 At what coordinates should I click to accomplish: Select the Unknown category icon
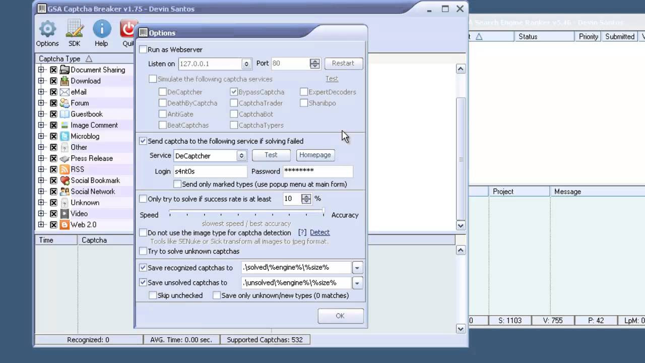(64, 203)
